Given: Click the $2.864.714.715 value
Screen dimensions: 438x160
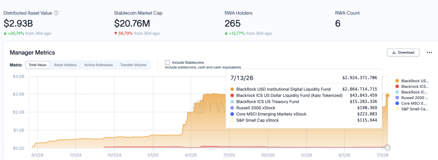Looking at the screenshot, I should pos(360,89).
